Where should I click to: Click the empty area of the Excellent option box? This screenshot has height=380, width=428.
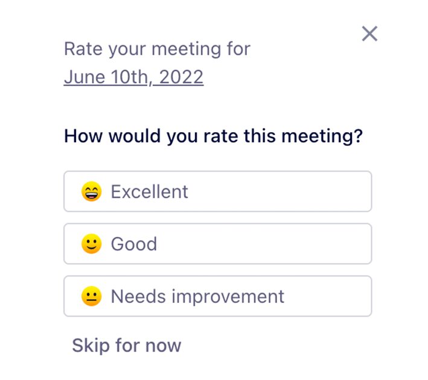(x=278, y=191)
